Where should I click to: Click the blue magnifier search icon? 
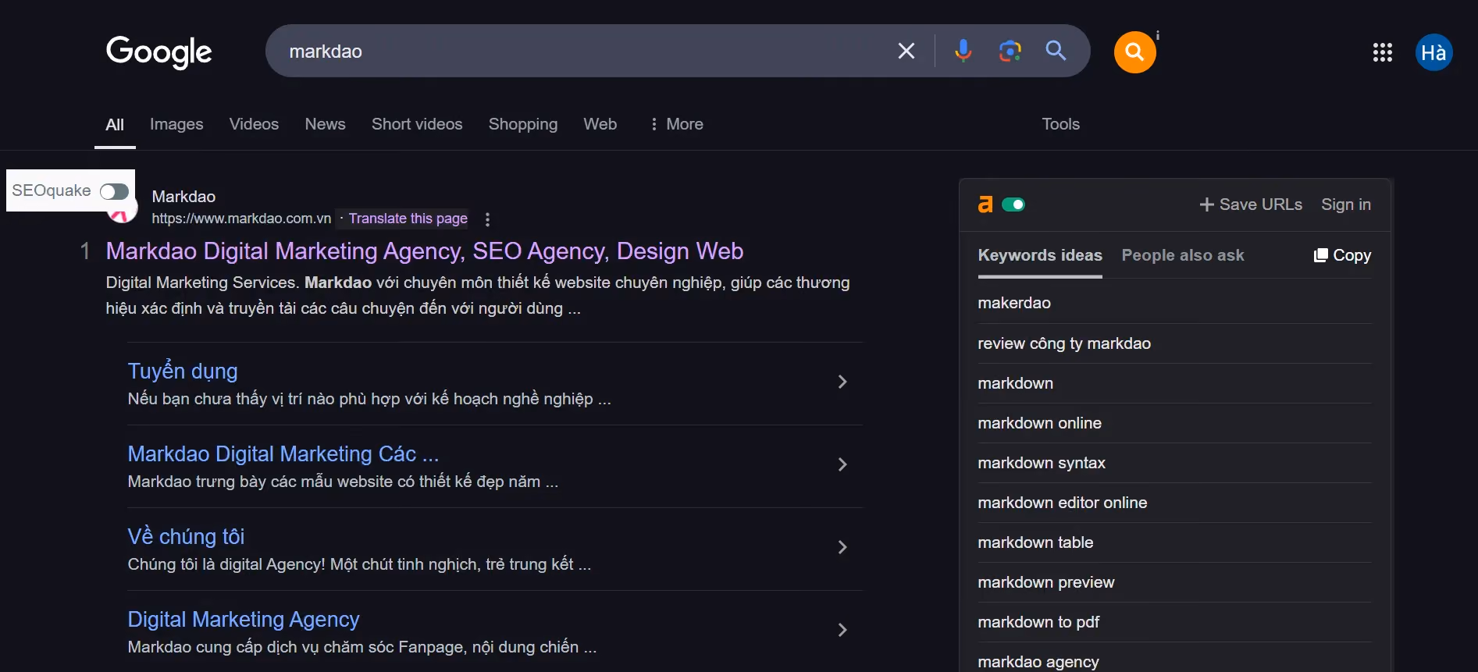[1056, 51]
